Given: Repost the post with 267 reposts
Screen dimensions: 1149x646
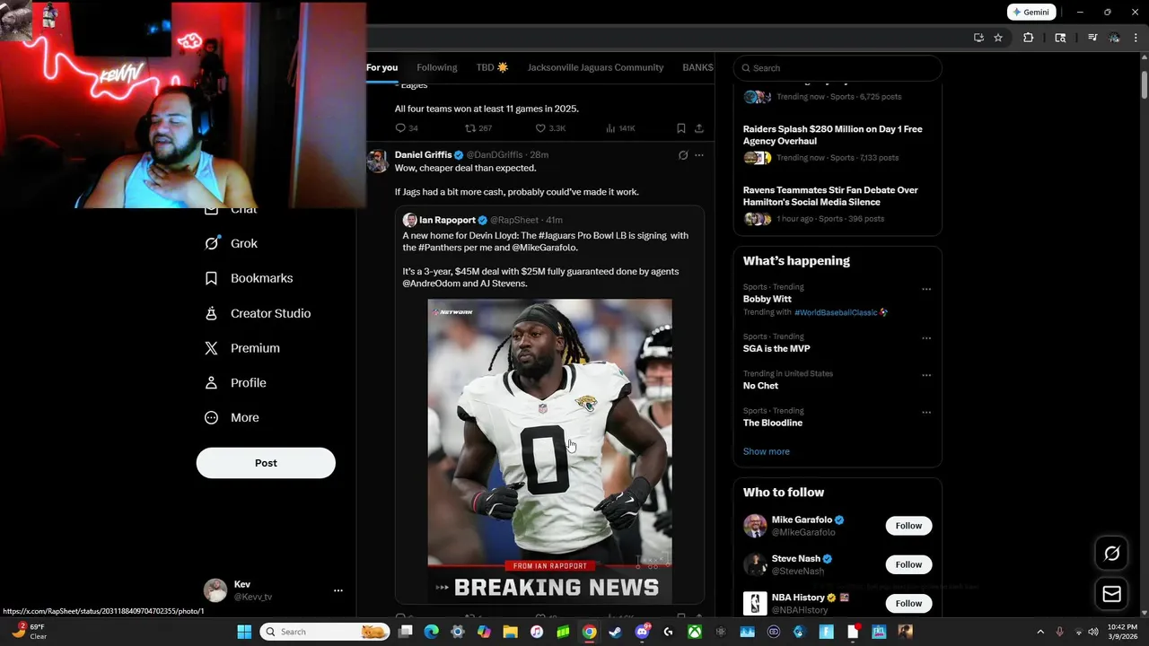Looking at the screenshot, I should (x=478, y=128).
